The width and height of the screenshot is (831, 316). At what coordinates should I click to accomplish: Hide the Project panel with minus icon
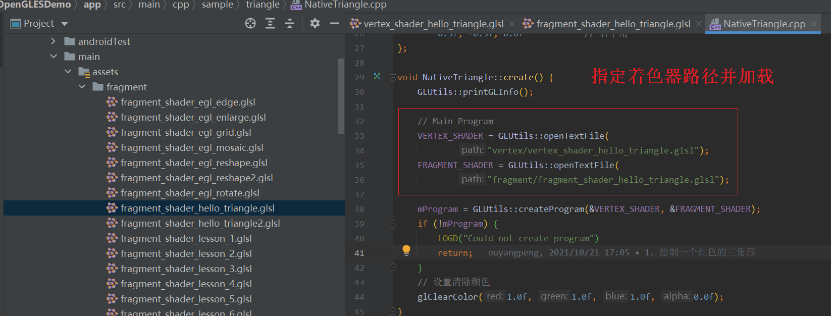[x=334, y=23]
